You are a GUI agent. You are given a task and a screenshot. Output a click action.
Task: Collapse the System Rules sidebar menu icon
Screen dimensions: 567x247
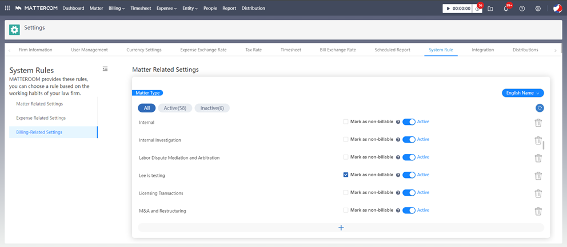click(x=105, y=69)
